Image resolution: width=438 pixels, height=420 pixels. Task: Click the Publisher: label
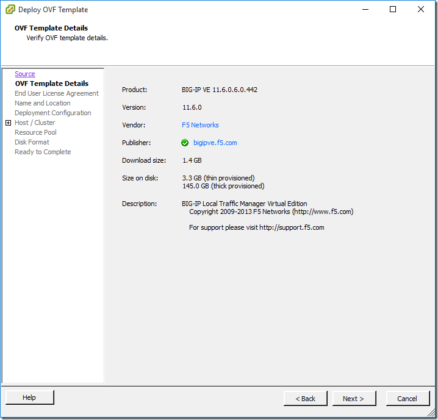click(136, 143)
